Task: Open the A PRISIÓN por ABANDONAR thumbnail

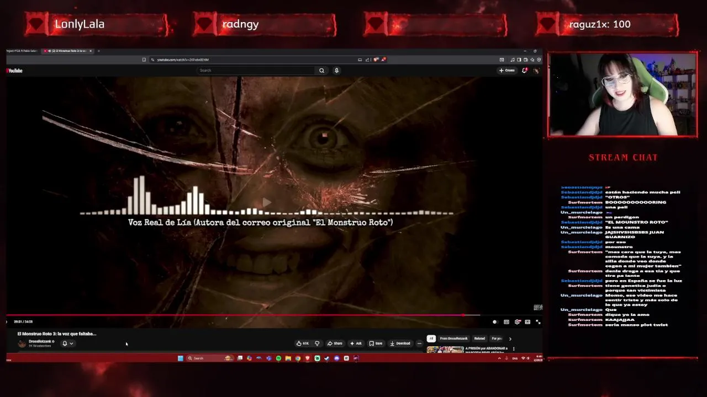Action: pyautogui.click(x=445, y=349)
